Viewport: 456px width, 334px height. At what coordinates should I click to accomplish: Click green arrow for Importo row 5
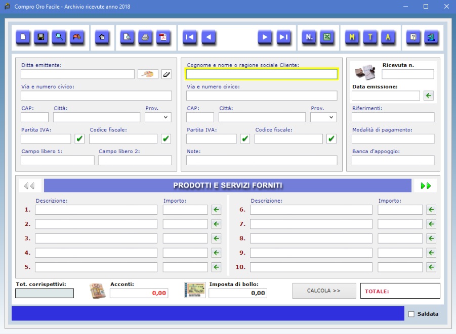pos(216,267)
